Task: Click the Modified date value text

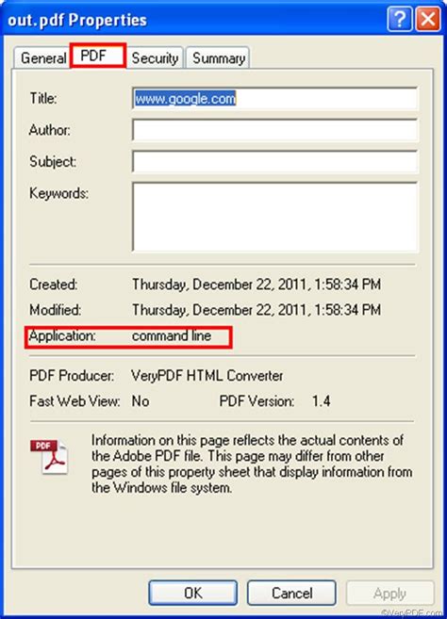Action: (x=257, y=310)
